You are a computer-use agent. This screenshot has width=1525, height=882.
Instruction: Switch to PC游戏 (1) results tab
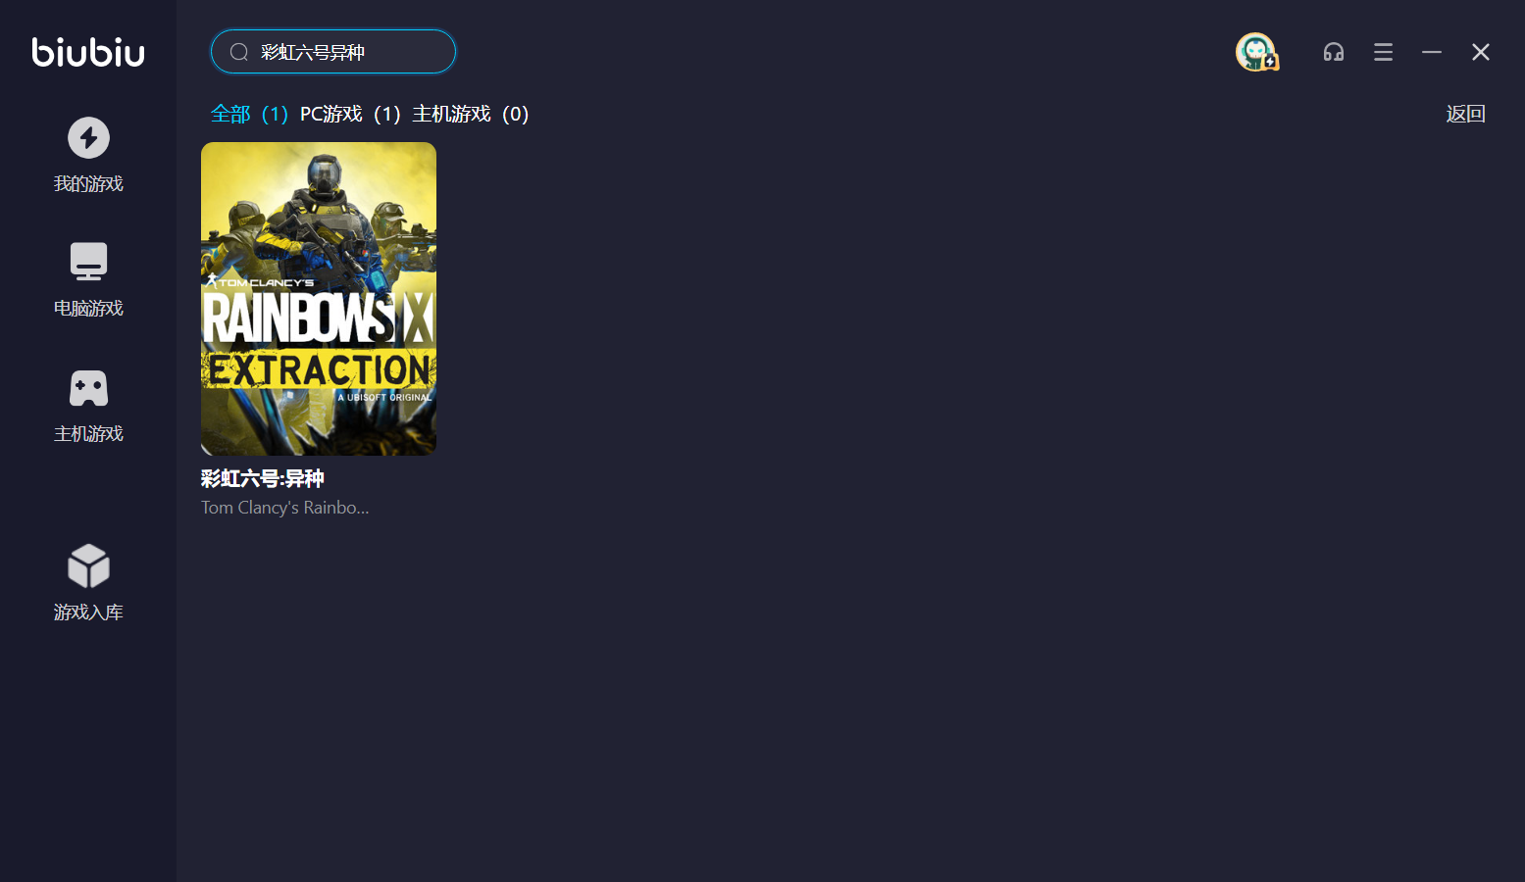(x=350, y=114)
